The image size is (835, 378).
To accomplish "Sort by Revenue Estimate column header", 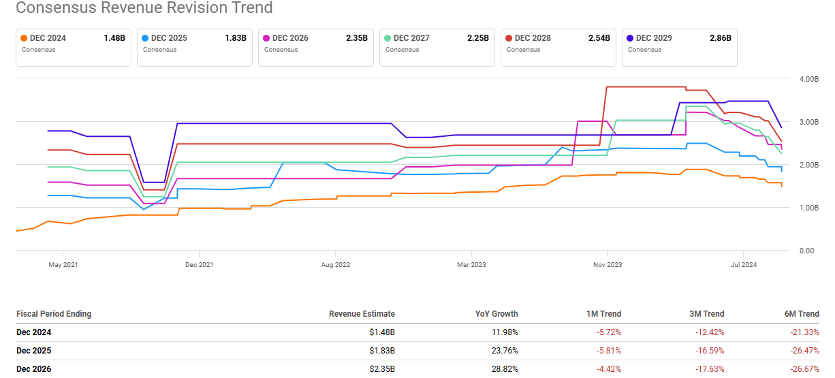I will [362, 314].
